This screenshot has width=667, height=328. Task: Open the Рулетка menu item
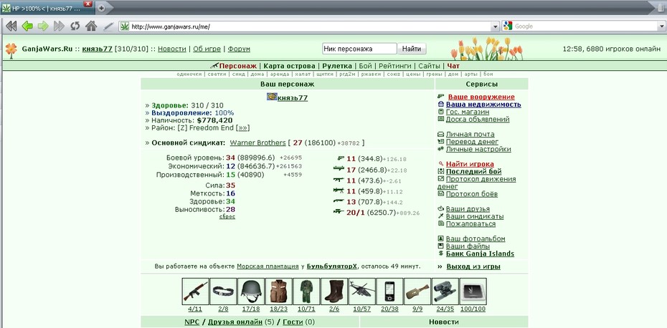pyautogui.click(x=337, y=66)
